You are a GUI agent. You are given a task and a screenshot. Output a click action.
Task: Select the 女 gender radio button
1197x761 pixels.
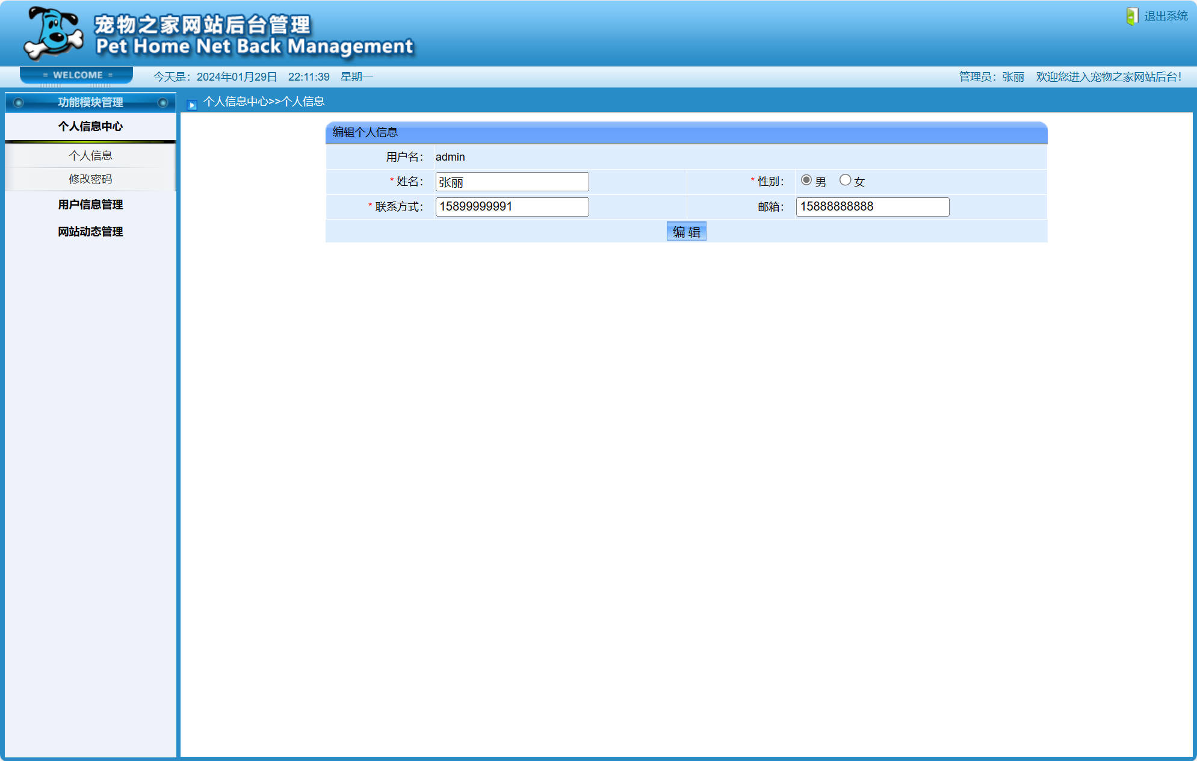(845, 180)
